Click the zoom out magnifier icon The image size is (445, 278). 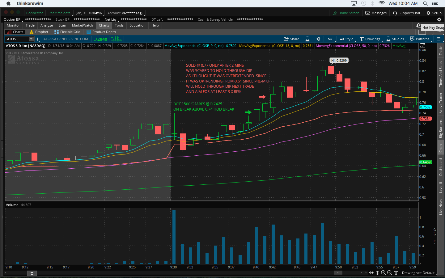point(390,273)
